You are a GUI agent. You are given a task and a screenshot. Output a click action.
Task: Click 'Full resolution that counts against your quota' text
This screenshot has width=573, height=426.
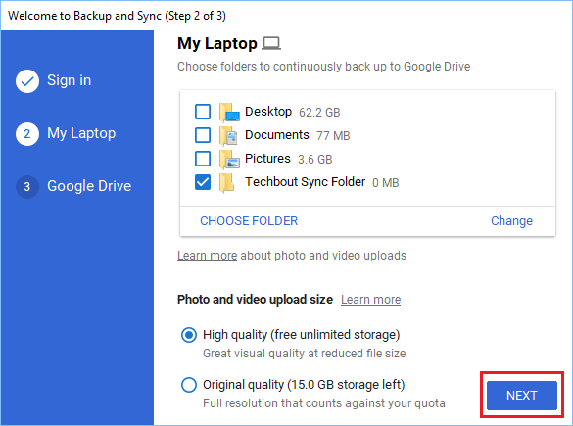pyautogui.click(x=324, y=403)
